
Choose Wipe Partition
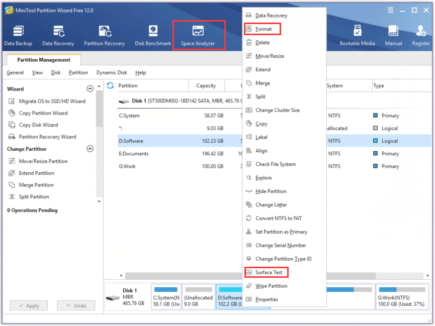(x=284, y=286)
